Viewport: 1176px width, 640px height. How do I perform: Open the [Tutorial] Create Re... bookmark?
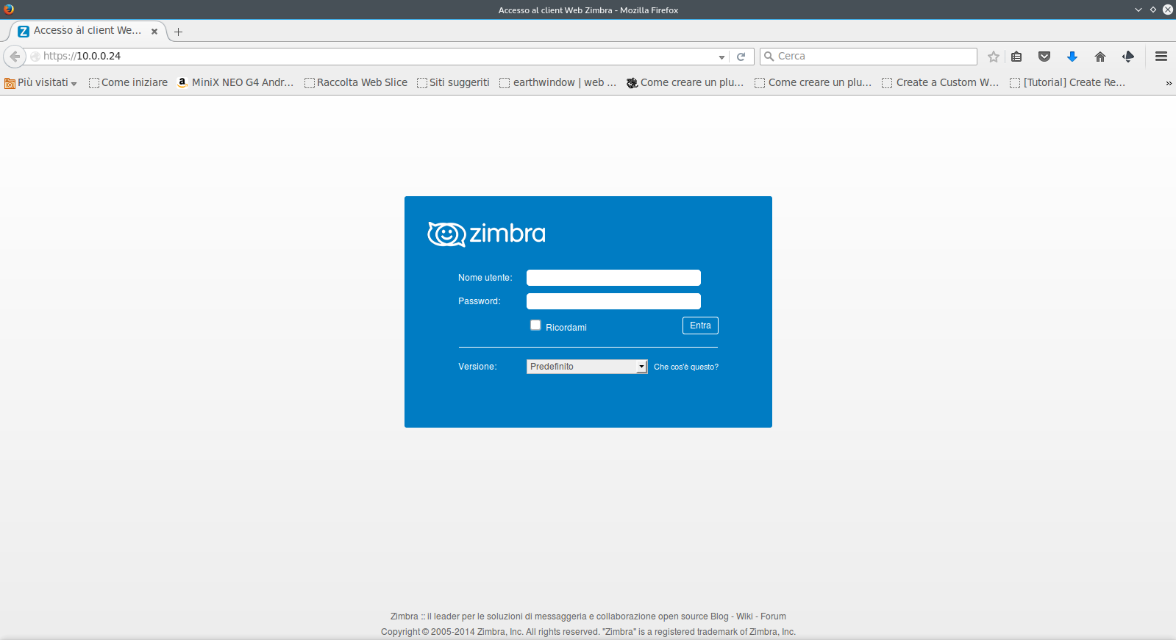pos(1068,83)
